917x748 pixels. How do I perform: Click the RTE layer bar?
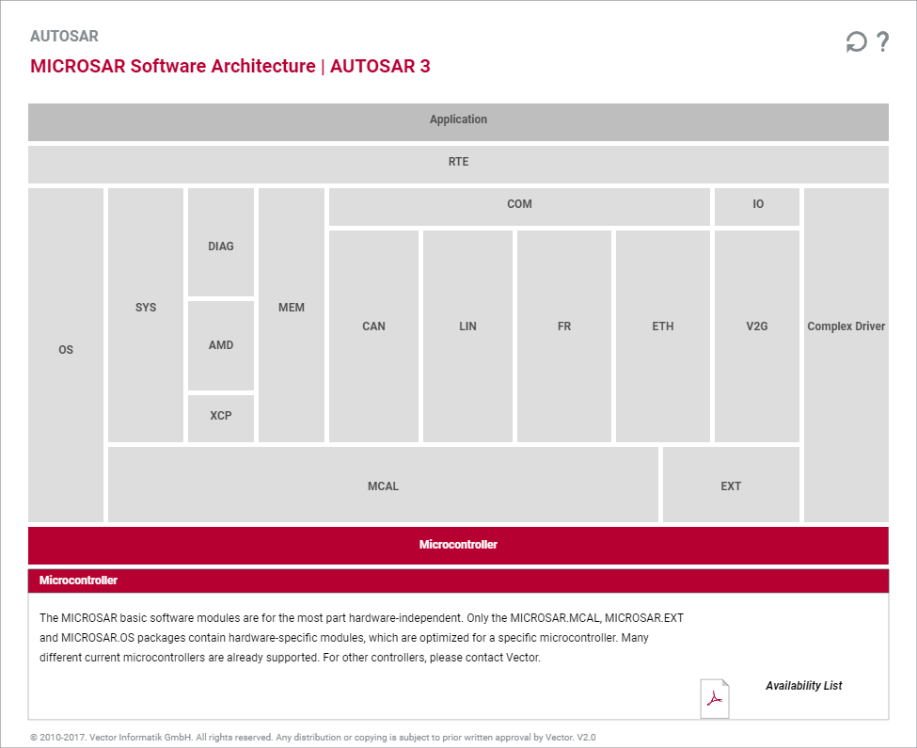pos(458,162)
